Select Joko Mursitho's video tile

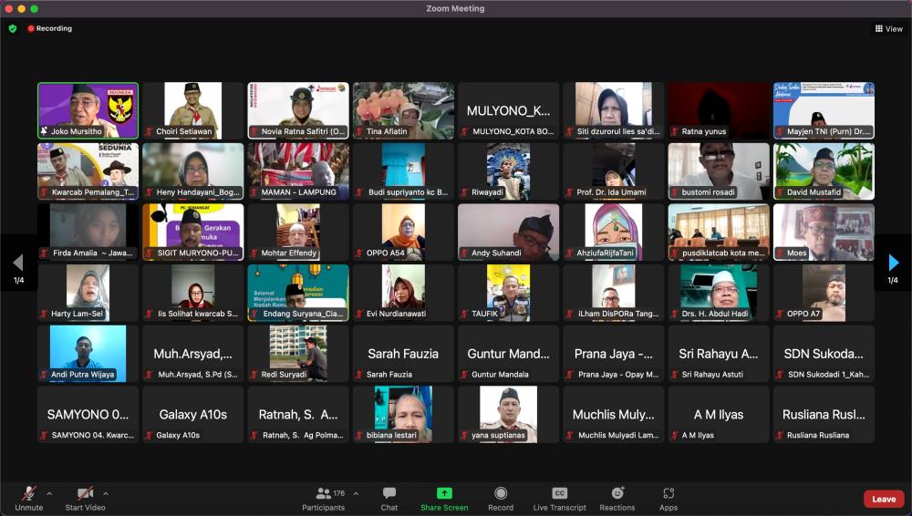click(88, 110)
